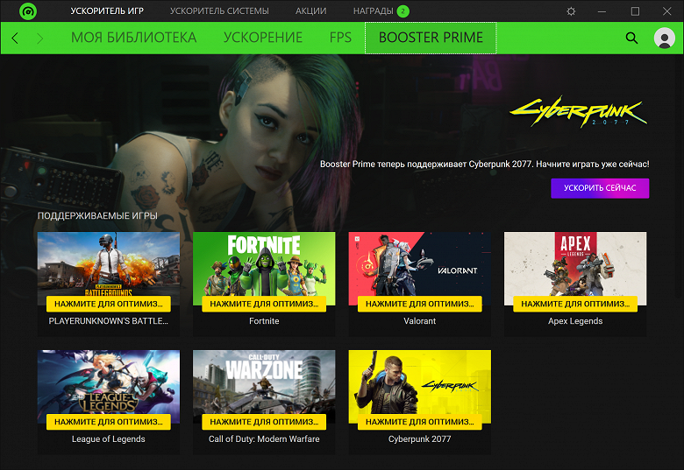The height and width of the screenshot is (470, 684).
Task: Optimize Call of Duty via yellow button
Action: (264, 422)
